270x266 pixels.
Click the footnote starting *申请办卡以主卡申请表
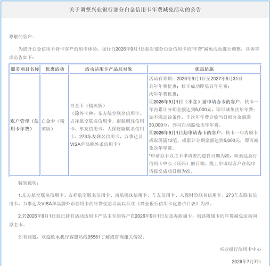pos(203,163)
